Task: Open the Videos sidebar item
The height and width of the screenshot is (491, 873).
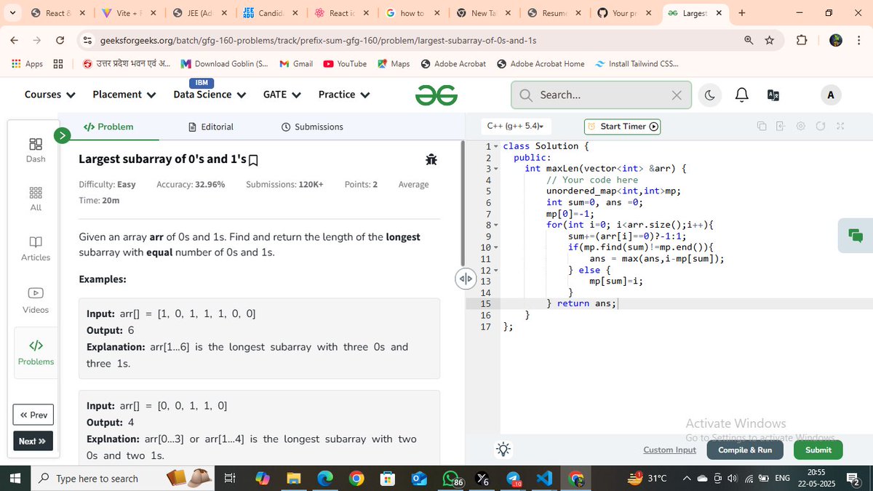Action: (36, 300)
